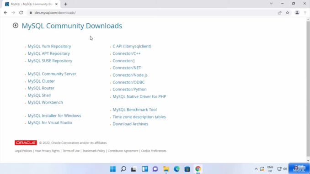Open Contributor Agreement footer link
The image size is (310, 174).
(x=123, y=151)
